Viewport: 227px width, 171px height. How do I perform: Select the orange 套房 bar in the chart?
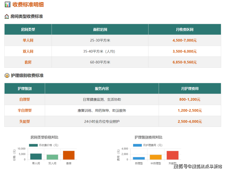point(69,155)
